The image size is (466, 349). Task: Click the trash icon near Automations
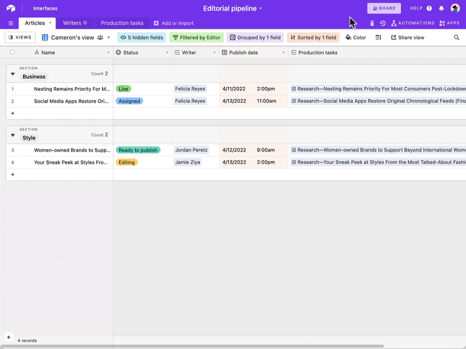coord(372,22)
